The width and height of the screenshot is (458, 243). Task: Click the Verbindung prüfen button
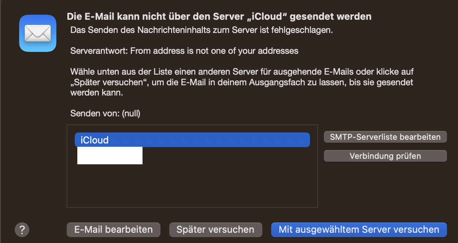[385, 156]
